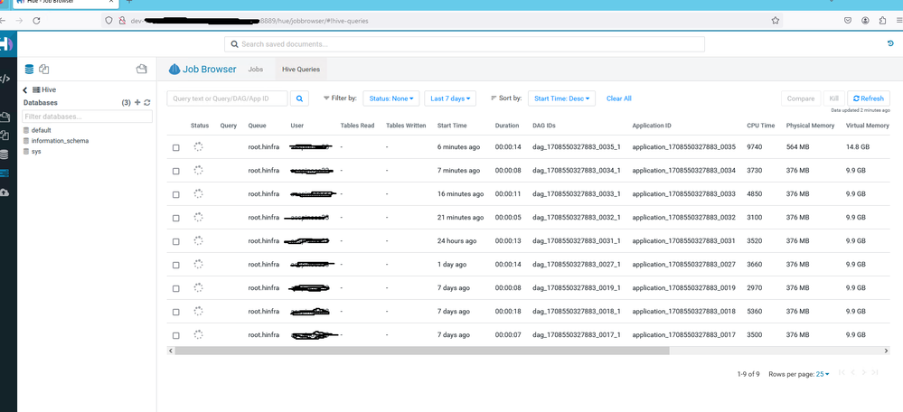Image resolution: width=903 pixels, height=412 pixels.
Task: Open the documents icon beside database icon
Action: 43,69
